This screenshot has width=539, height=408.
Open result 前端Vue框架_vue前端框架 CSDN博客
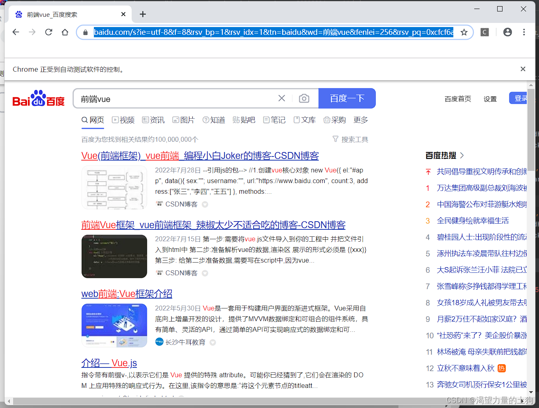(x=214, y=225)
